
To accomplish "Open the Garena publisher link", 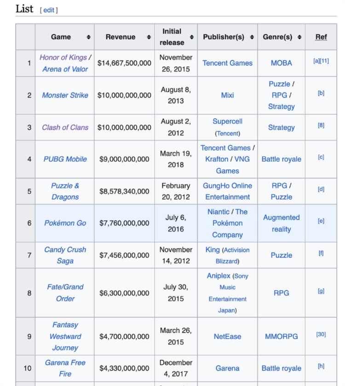I will pos(227,368).
